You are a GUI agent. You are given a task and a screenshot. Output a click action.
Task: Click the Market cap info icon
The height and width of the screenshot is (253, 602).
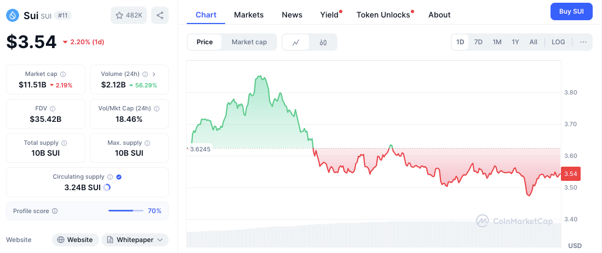click(x=63, y=74)
